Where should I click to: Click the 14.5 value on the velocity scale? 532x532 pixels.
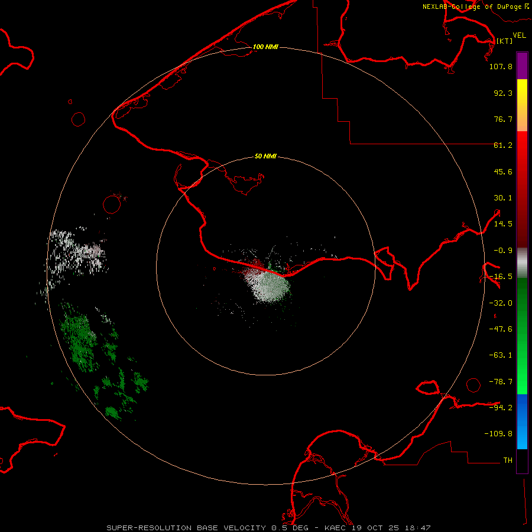(503, 224)
